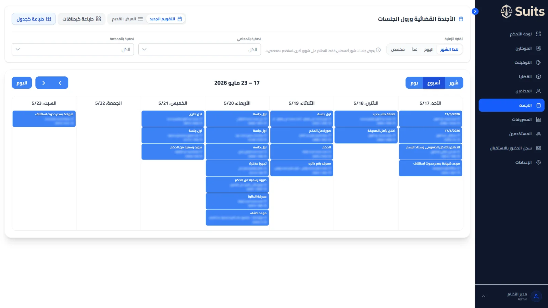Viewport: 548px width, 308px height.
Task: Select the اليوم period option
Action: coord(429,50)
